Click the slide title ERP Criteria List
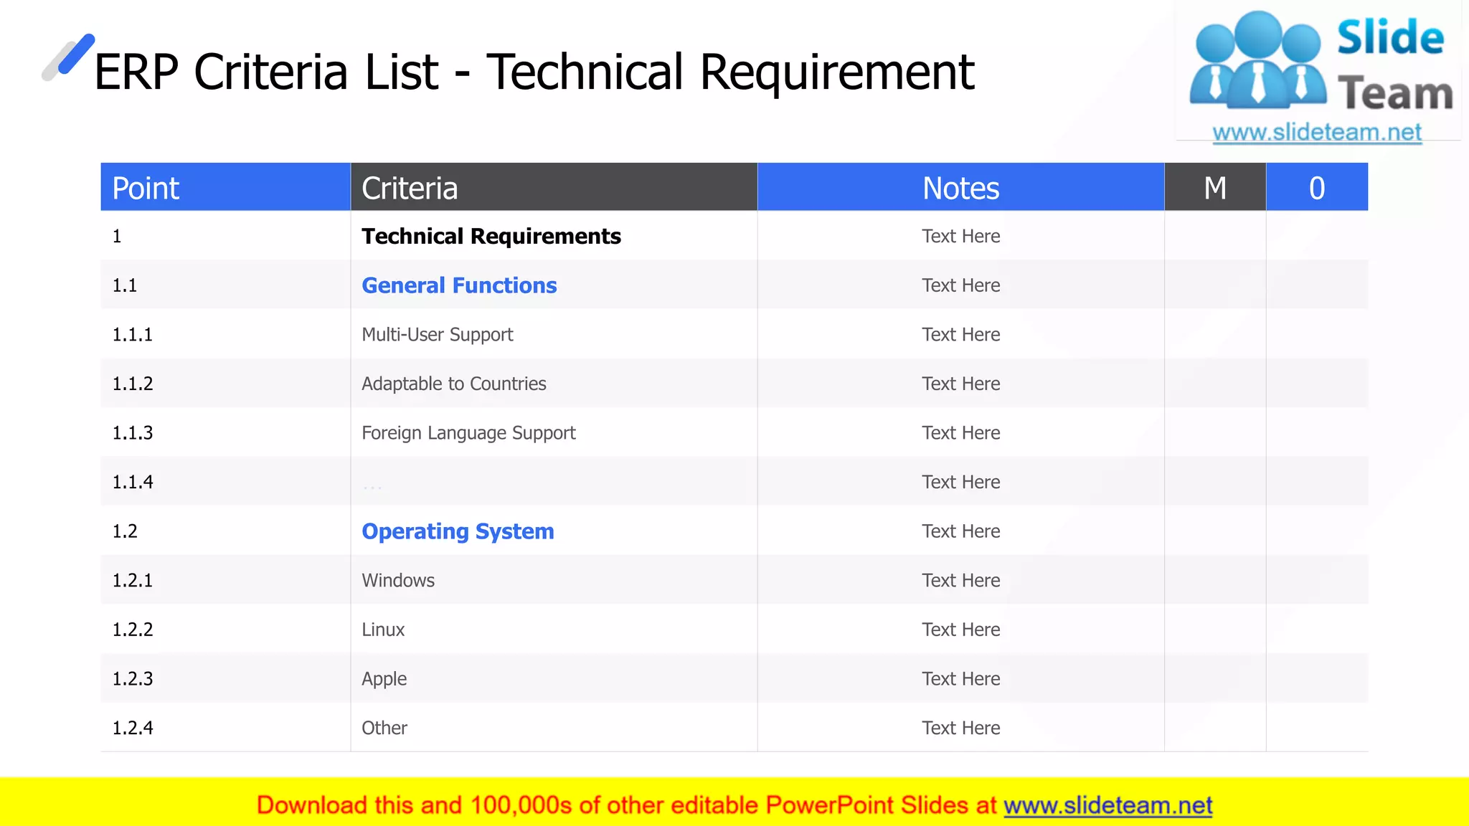Viewport: 1469px width, 826px height. tap(534, 72)
